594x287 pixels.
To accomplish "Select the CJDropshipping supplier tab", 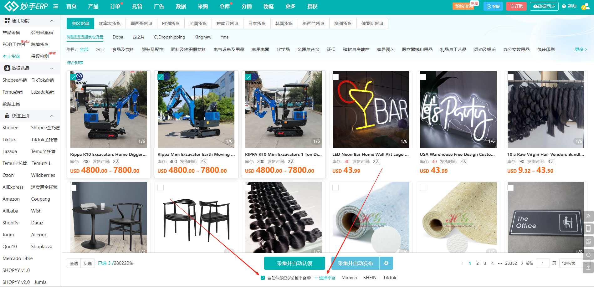I will click(170, 37).
